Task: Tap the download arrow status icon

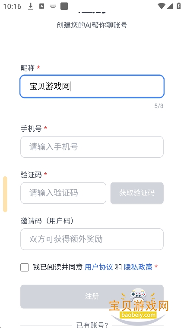Action: 31,6
